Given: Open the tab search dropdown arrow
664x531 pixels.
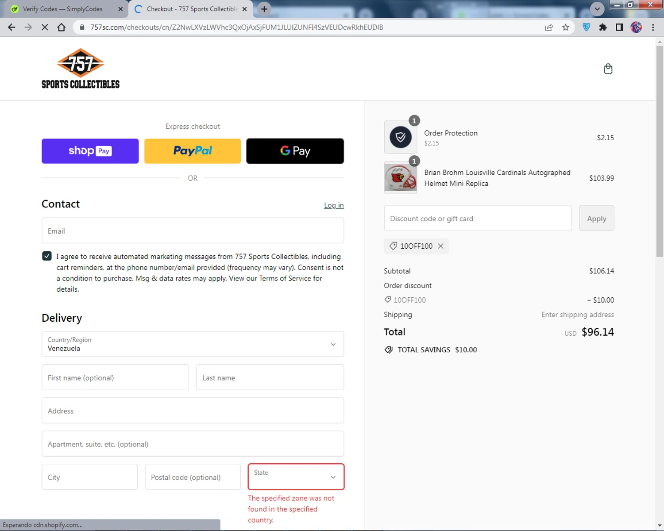Looking at the screenshot, I should (597, 9).
